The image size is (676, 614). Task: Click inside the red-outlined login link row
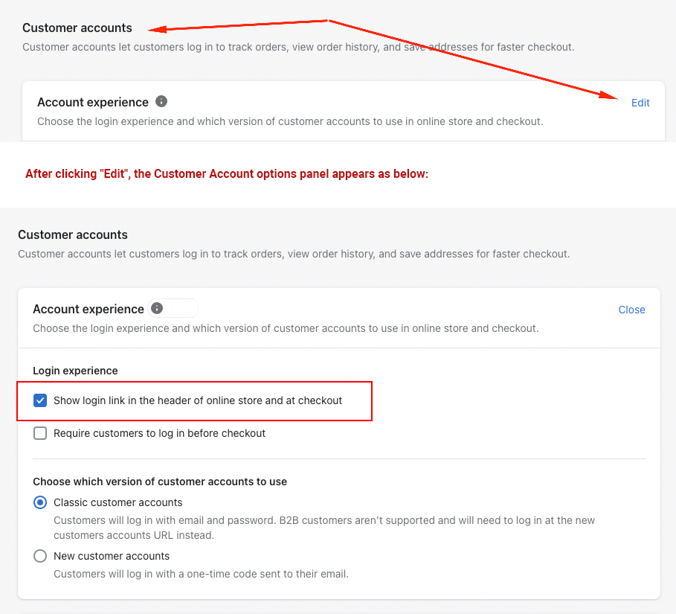click(x=193, y=400)
